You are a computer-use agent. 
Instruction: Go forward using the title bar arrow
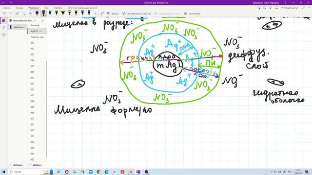[11, 2]
